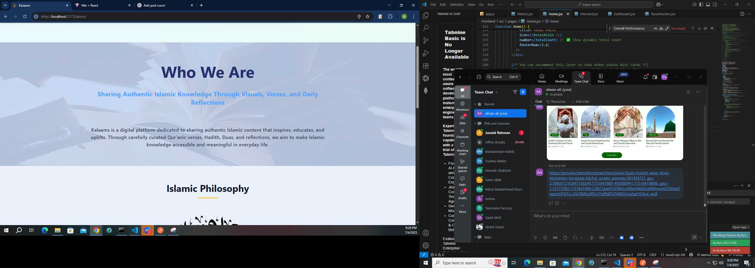Insert code snippet icon in composer
Image resolution: width=755 pixels, height=268 pixels.
[611, 238]
